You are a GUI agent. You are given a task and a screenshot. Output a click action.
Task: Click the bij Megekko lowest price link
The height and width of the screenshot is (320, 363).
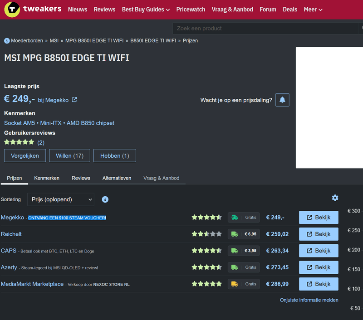click(53, 100)
